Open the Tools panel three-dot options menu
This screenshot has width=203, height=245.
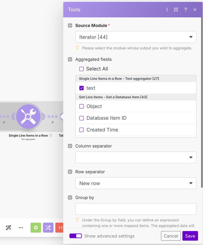pyautogui.click(x=167, y=10)
